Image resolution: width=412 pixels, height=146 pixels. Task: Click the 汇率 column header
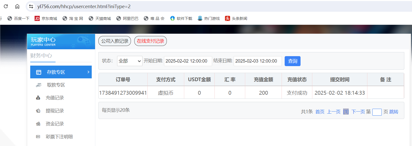pos(230,80)
